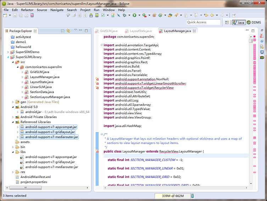Viewport: 267px width, 201px height.
Task: Click the Run green play button
Action: pyautogui.click(x=134, y=16)
